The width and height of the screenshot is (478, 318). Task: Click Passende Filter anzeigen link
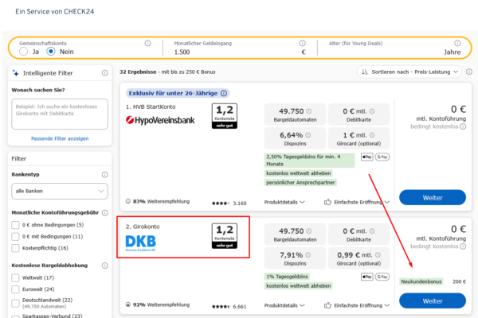tap(60, 138)
